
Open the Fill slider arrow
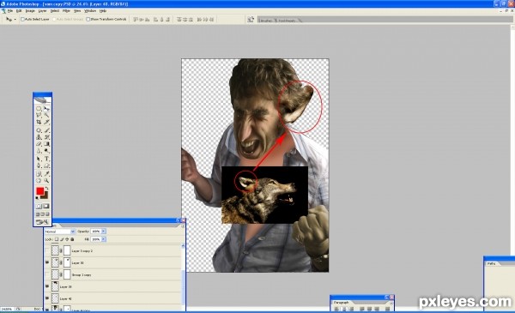tap(104, 239)
